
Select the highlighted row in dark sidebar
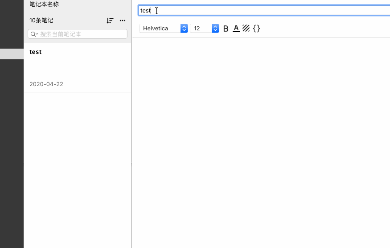12,54
